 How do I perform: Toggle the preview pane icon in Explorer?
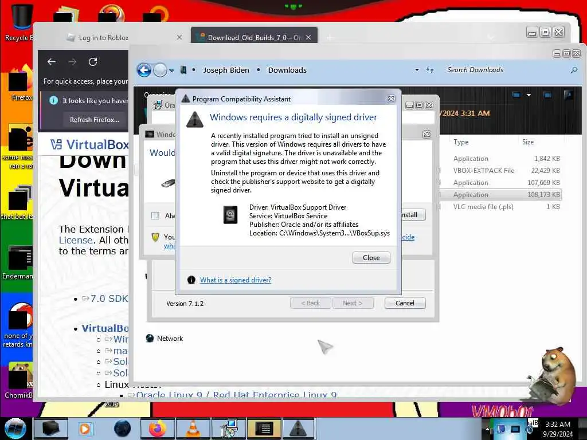[x=547, y=95]
